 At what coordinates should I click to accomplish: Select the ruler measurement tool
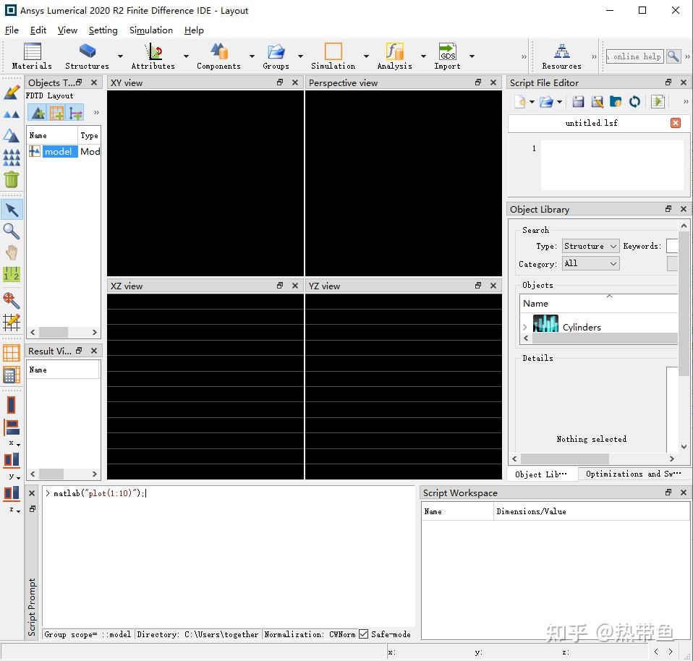[x=11, y=274]
